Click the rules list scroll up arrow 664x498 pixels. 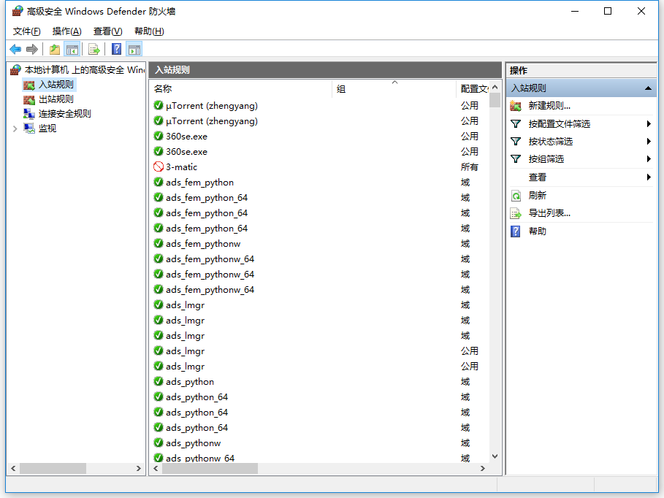495,87
